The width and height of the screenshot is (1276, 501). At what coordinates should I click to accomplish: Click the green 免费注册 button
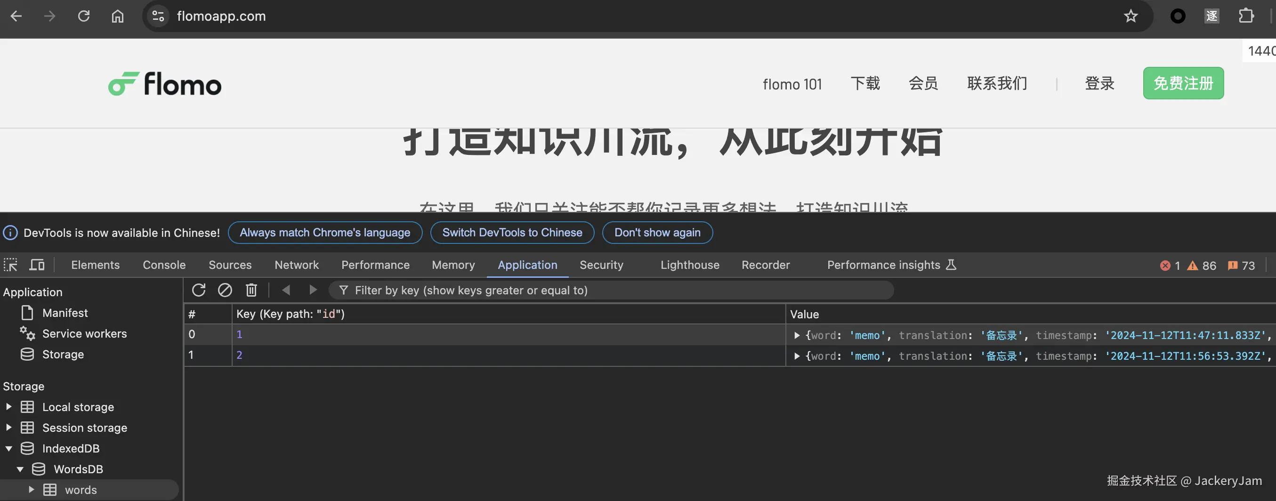1183,83
